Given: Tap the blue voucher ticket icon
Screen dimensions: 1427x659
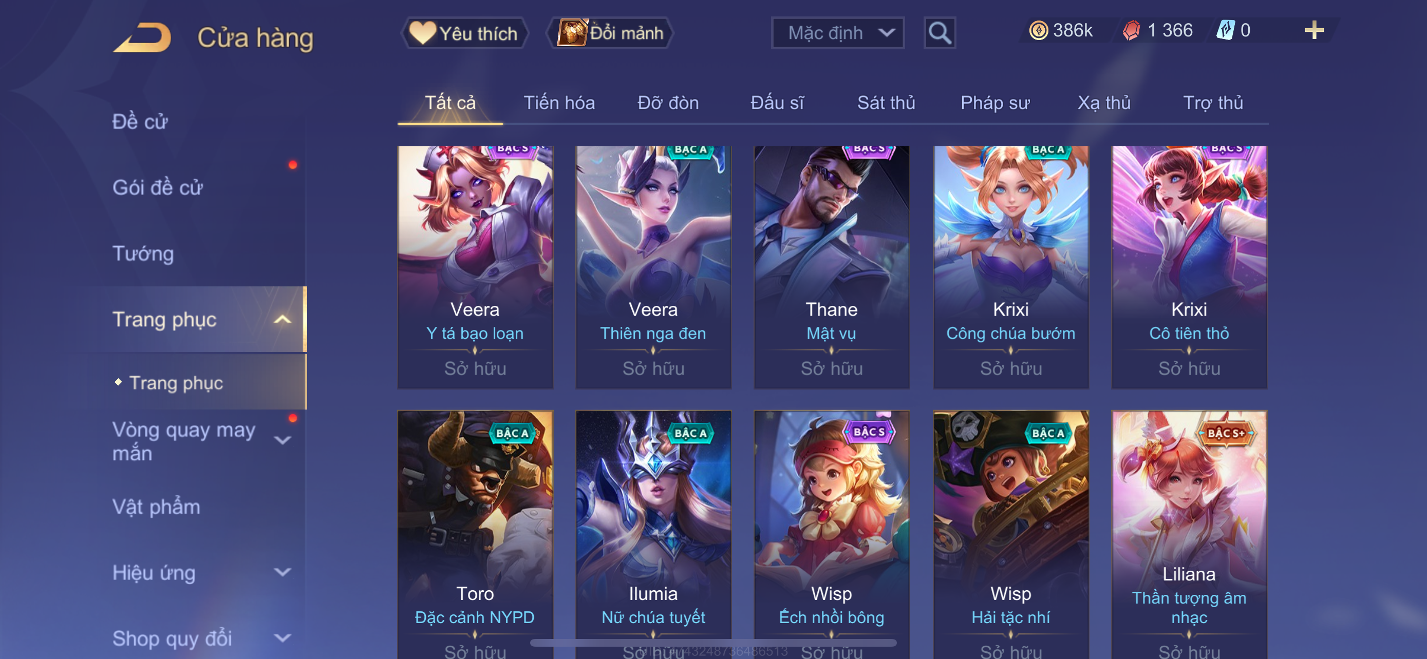Looking at the screenshot, I should click(x=1225, y=30).
